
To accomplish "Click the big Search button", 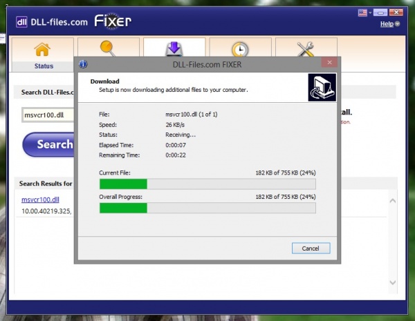I will pyautogui.click(x=48, y=144).
